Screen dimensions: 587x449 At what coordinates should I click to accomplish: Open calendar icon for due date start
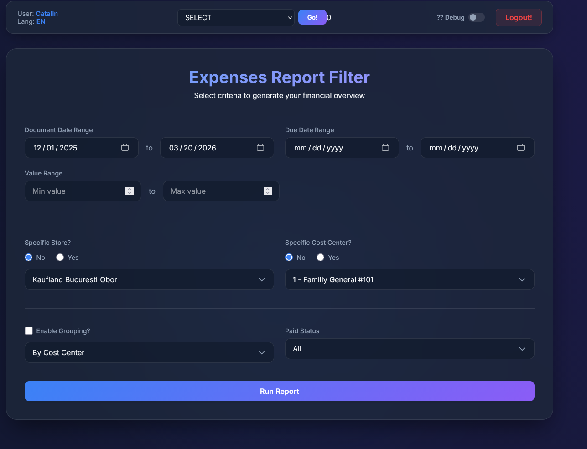click(x=385, y=148)
